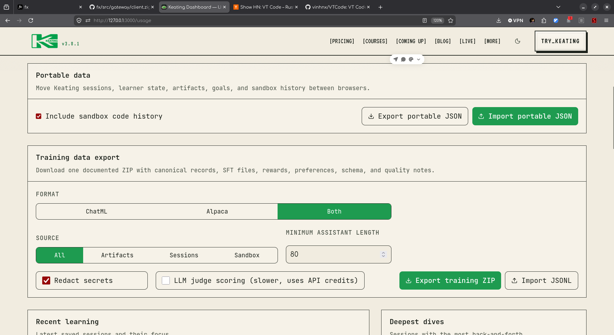Expand the [MORE] nav menu
Screen dimensions: 614x335
[492, 41]
